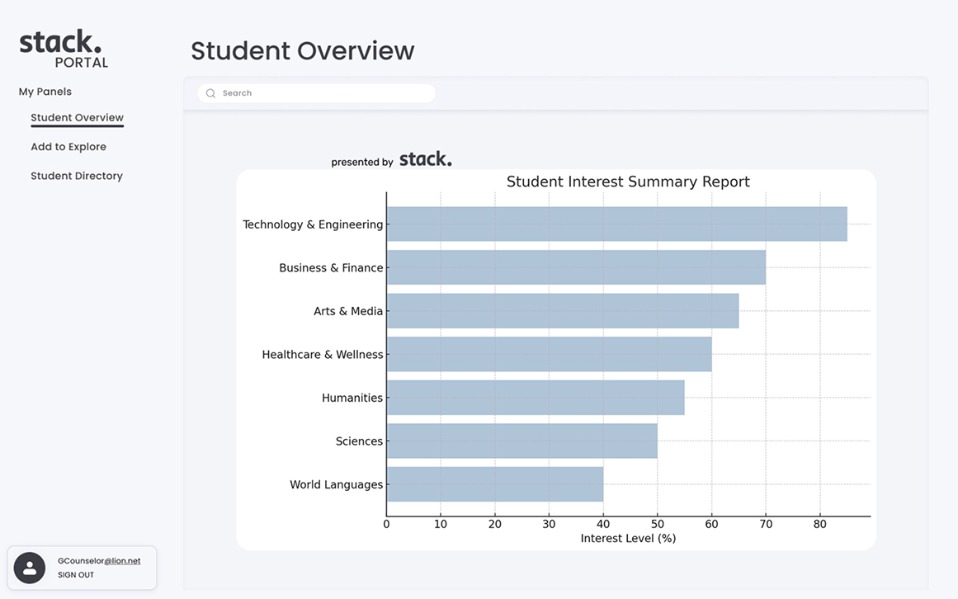Click the search magnifier icon
The image size is (958, 599).
point(211,92)
